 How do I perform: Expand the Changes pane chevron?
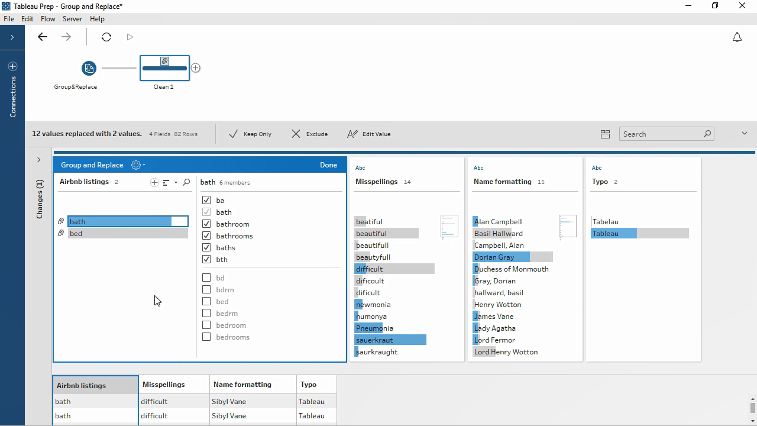pos(39,160)
